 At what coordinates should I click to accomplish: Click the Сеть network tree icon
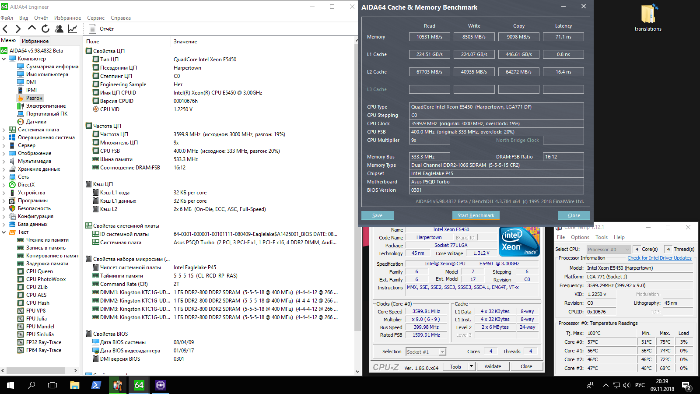click(x=12, y=177)
